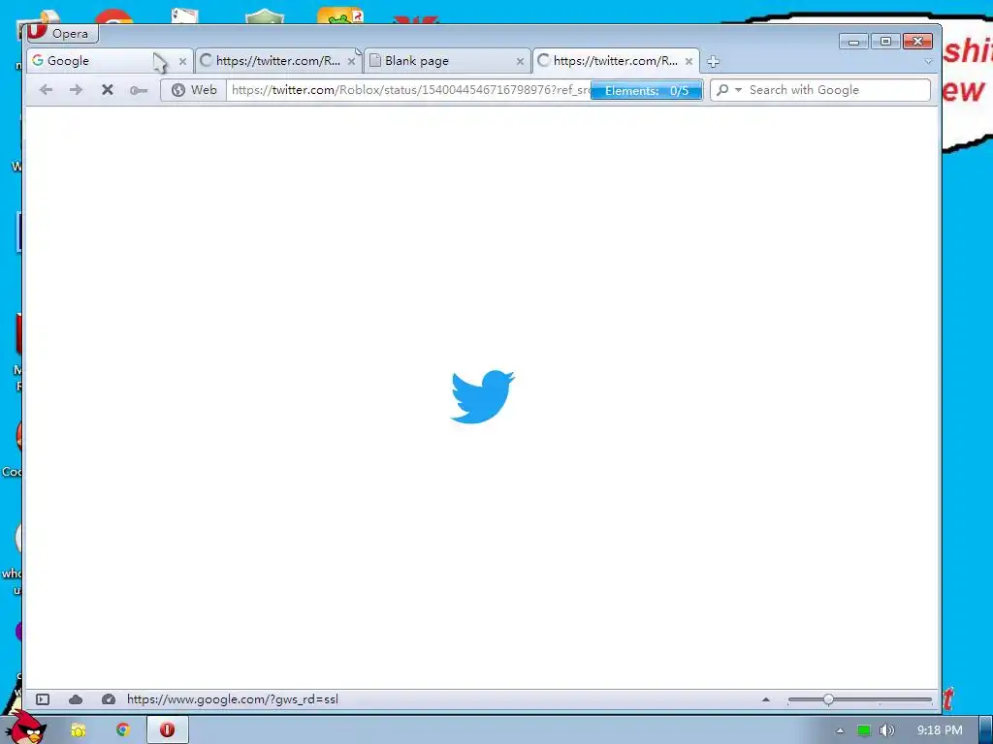Screen dimensions: 993x744
Task: Open Opera Link cloud icon
Action: pyautogui.click(x=76, y=699)
